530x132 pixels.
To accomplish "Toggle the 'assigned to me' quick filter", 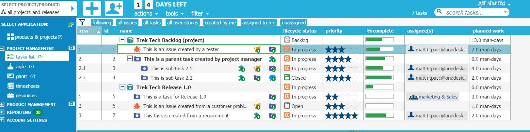I will coord(259,22).
